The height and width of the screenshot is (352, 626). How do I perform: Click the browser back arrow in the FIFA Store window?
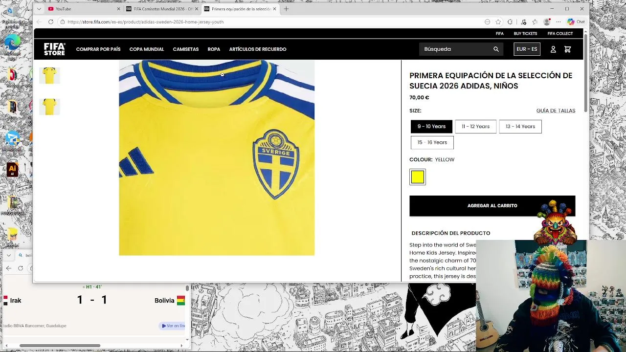(39, 22)
